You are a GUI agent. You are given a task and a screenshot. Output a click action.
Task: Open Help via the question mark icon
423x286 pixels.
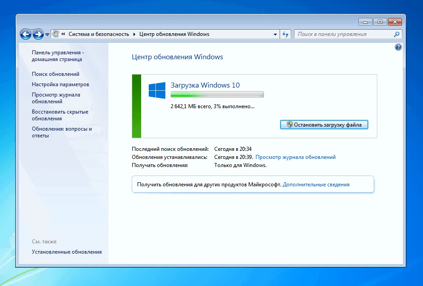398,47
